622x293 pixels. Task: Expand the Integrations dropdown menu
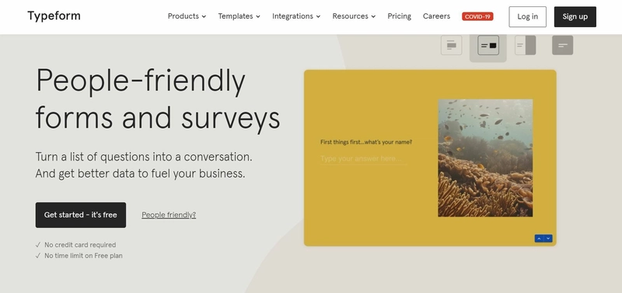click(296, 16)
